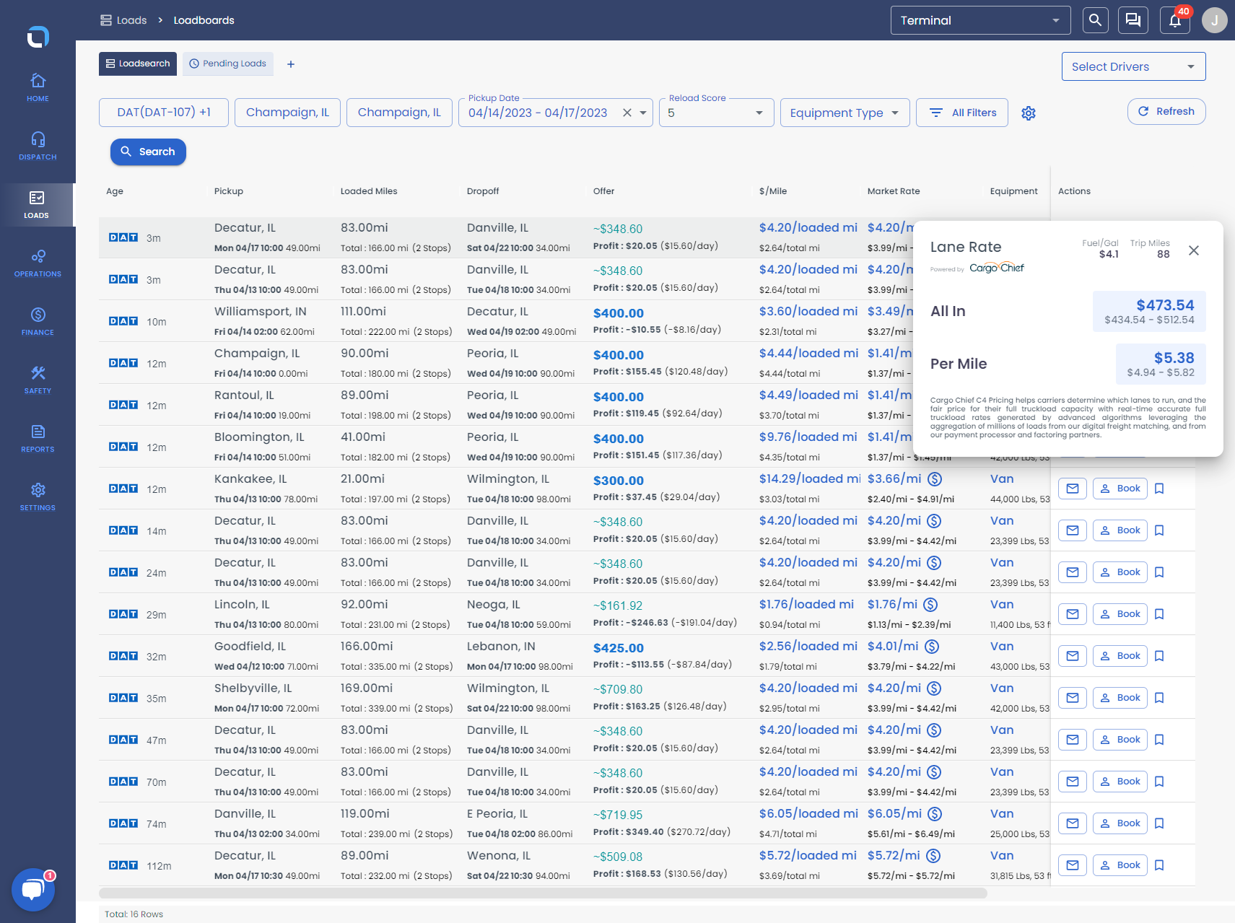Close the Lane Rate popup
Image resolution: width=1235 pixels, height=923 pixels.
(1194, 250)
